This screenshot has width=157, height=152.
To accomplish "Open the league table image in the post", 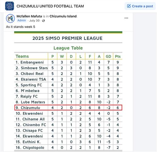I will (x=68, y=91).
